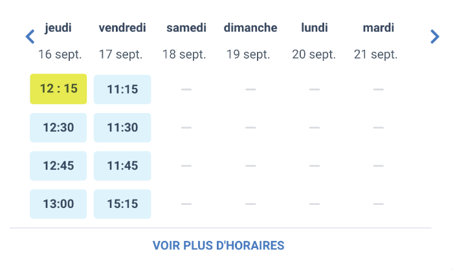The width and height of the screenshot is (453, 270).
Task: Book the 12:30 slot on jeudi
Action: click(x=58, y=127)
